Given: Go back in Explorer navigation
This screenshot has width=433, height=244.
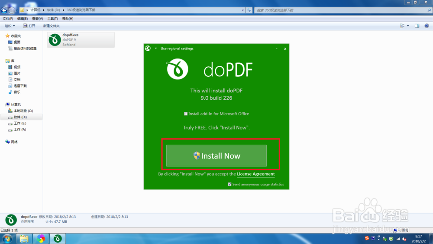Looking at the screenshot, I should click(x=4, y=10).
